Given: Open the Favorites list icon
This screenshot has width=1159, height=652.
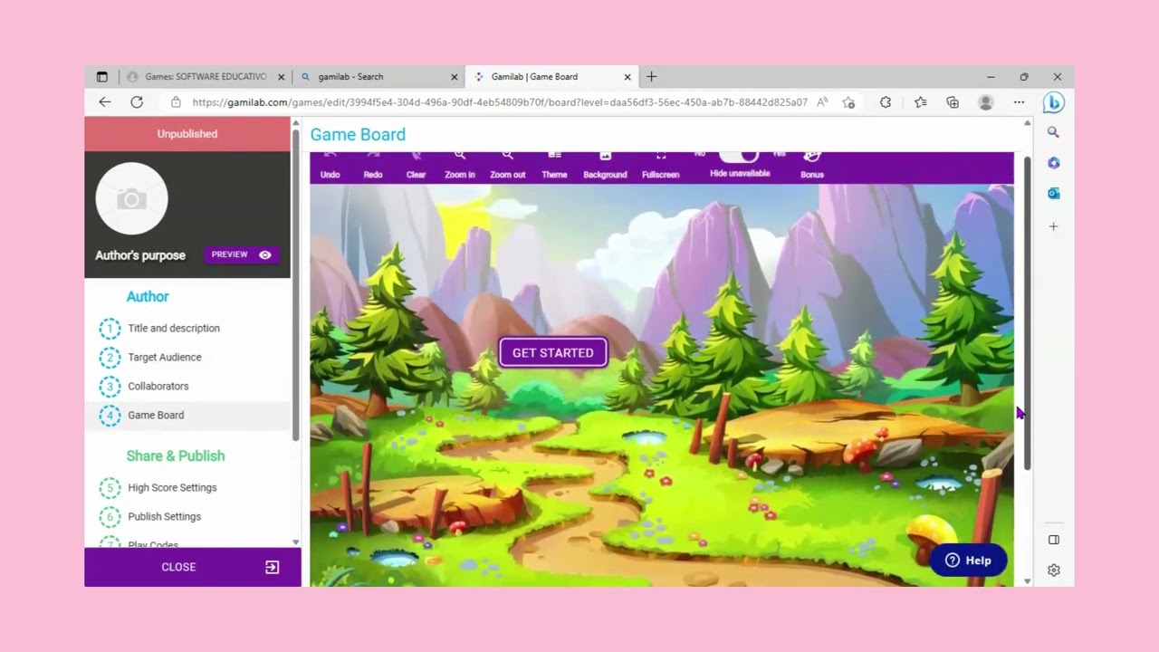Looking at the screenshot, I should [x=920, y=102].
